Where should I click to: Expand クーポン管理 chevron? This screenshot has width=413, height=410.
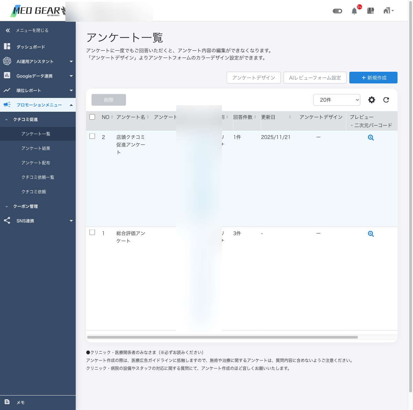(7, 206)
